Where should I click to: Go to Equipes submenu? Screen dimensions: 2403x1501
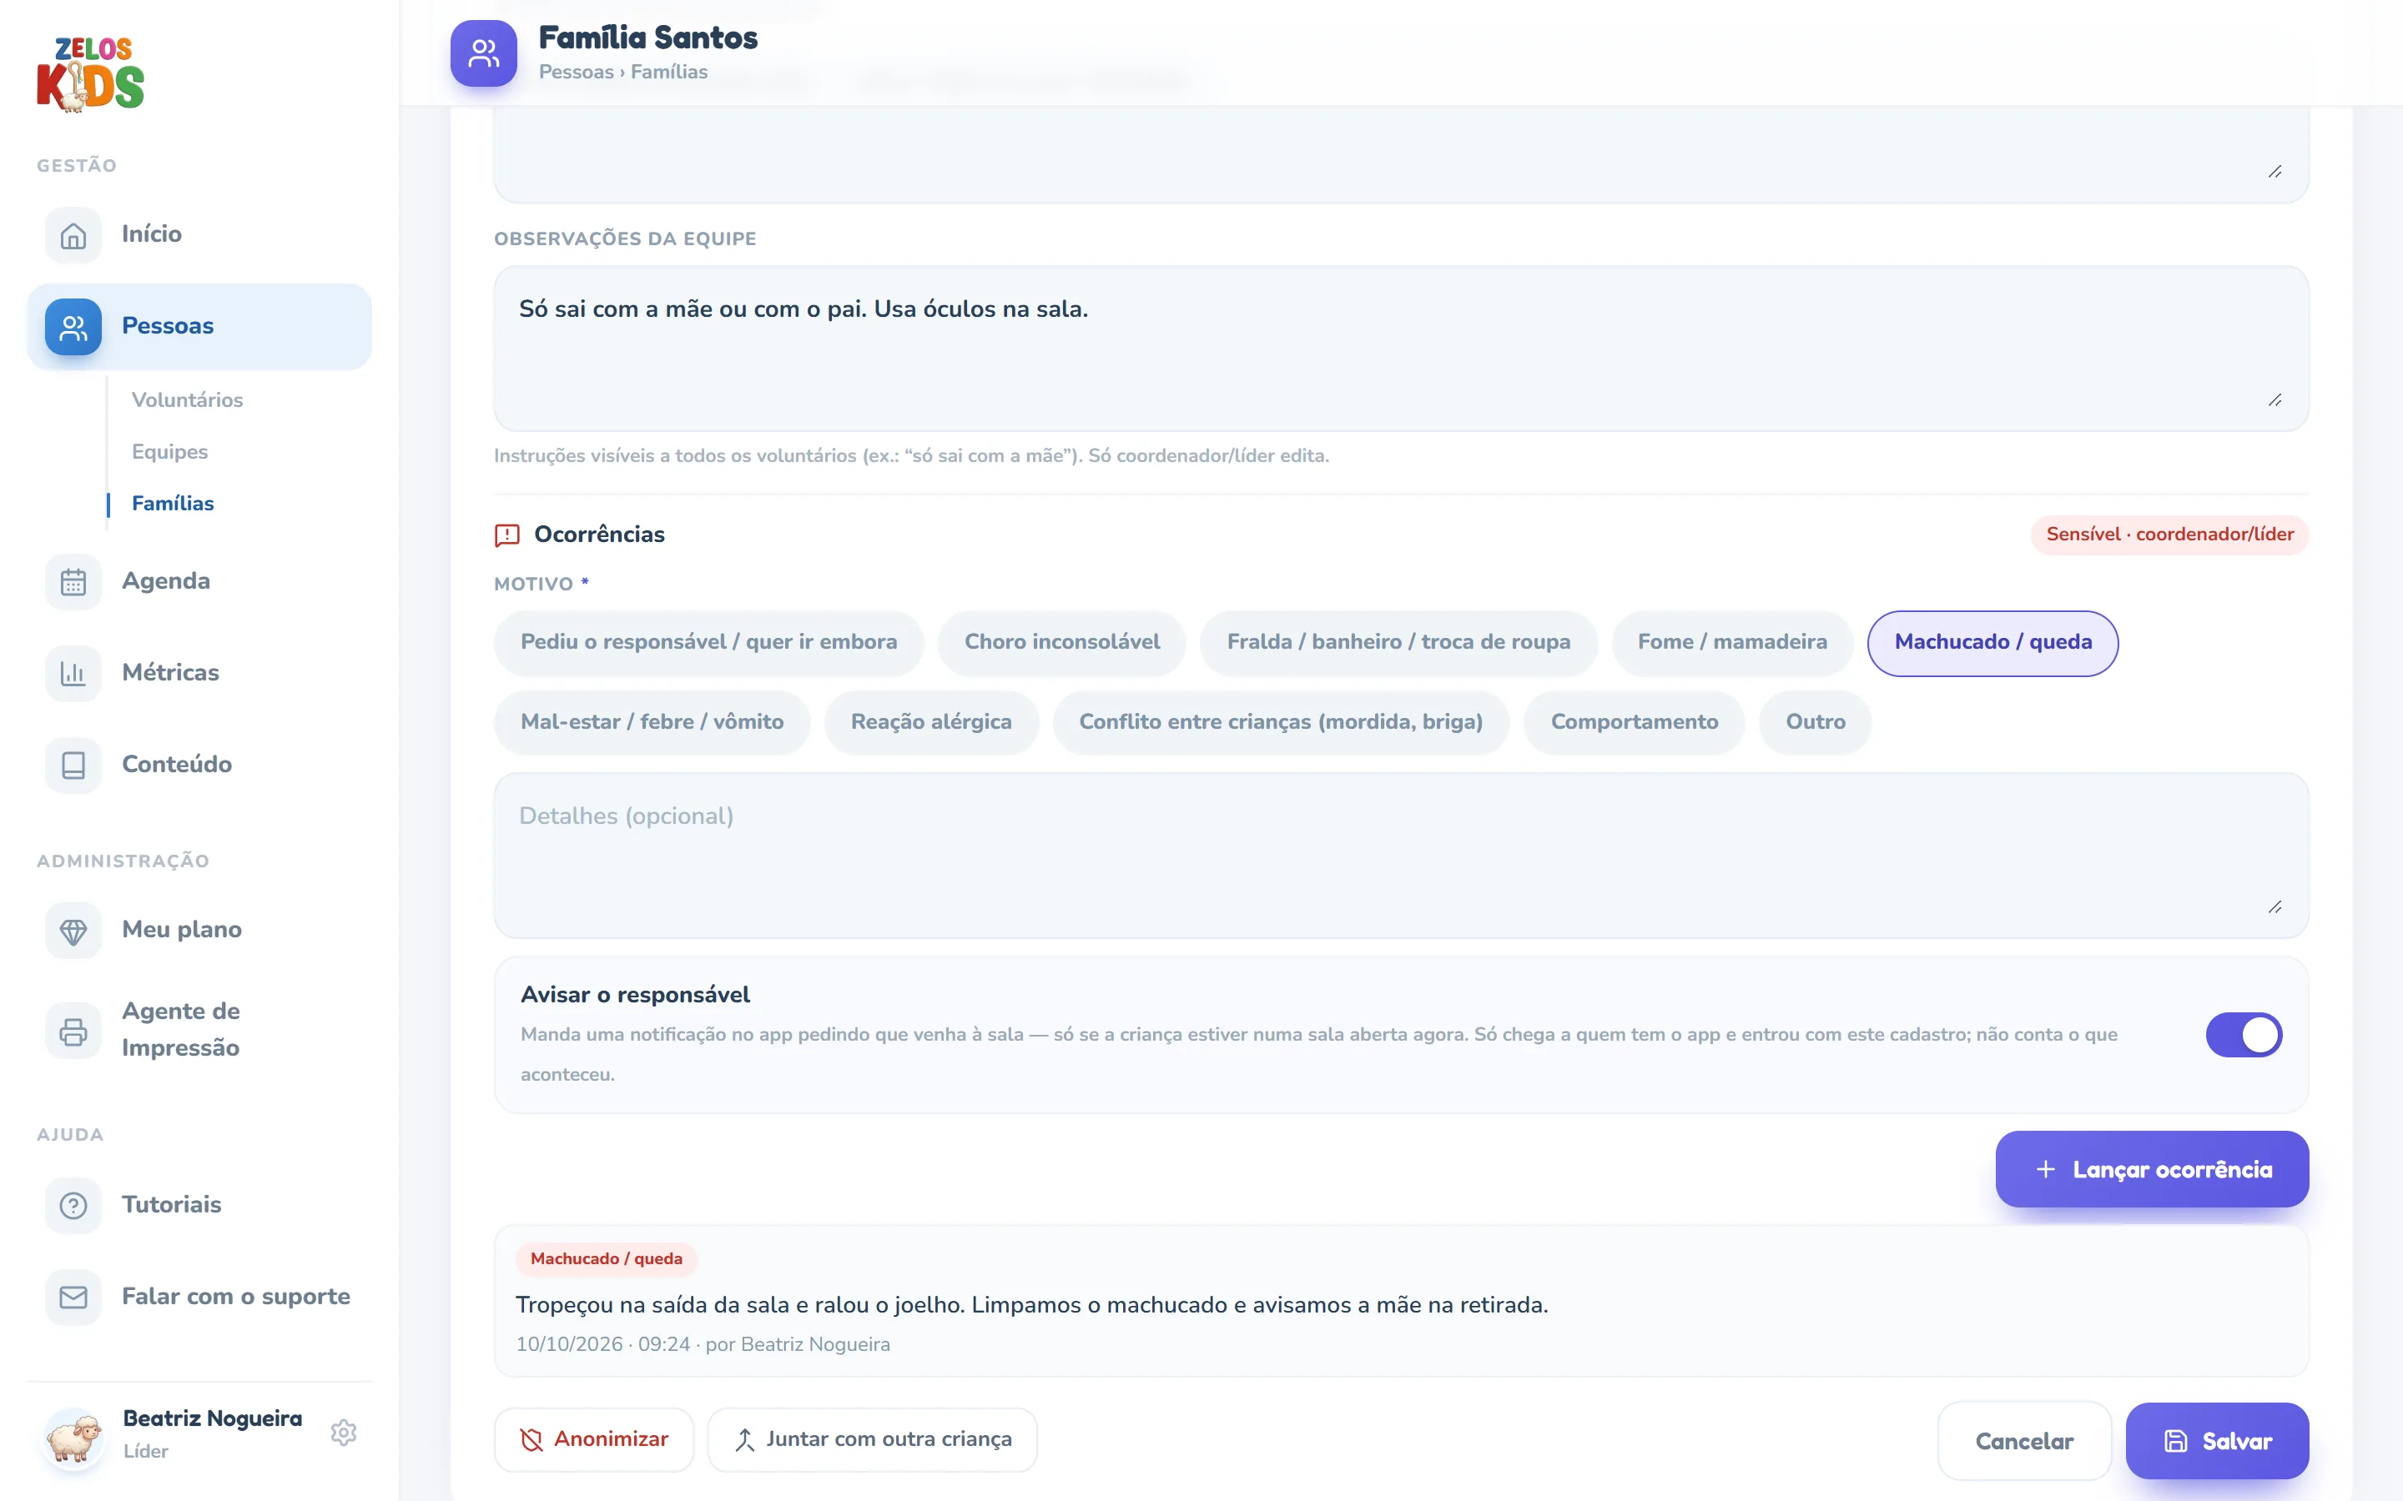(x=170, y=452)
